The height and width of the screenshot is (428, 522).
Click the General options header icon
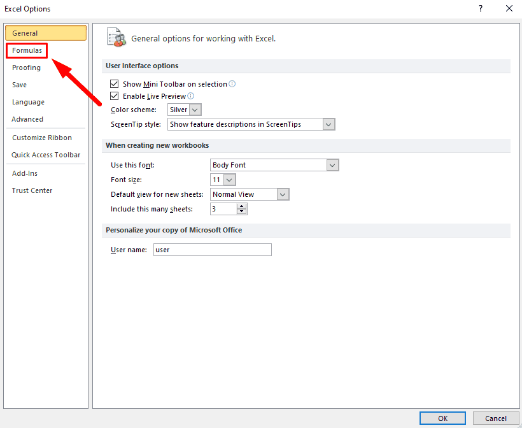click(x=116, y=38)
